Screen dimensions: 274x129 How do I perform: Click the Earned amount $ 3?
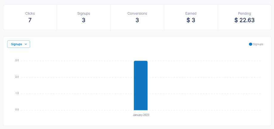tap(191, 20)
